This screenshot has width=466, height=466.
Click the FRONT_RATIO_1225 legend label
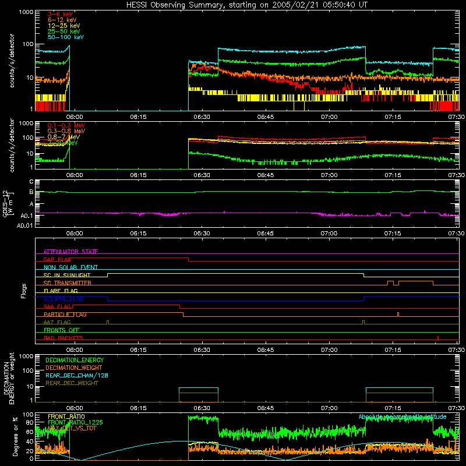[x=75, y=422]
